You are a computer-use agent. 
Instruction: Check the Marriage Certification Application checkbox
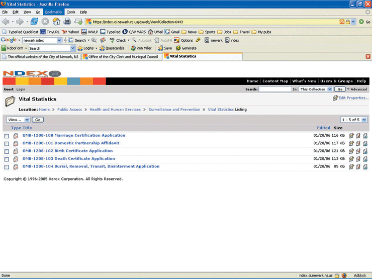pos(7,136)
